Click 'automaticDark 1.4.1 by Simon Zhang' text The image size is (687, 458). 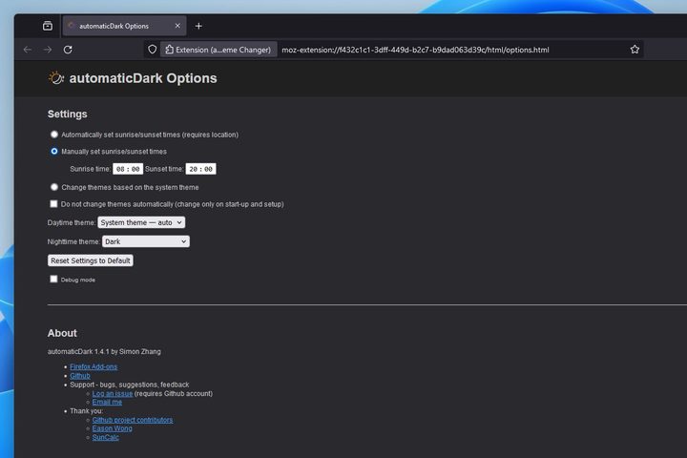[104, 351]
